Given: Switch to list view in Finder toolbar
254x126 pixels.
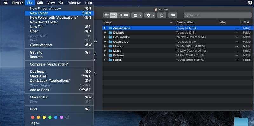Looking at the screenshot, I should (113, 15).
